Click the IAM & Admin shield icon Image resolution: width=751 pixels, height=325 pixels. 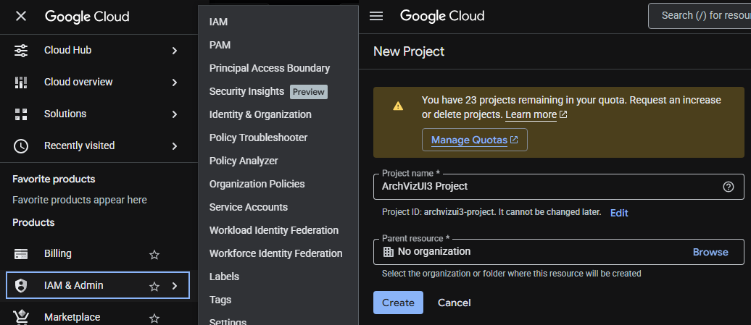[21, 286]
